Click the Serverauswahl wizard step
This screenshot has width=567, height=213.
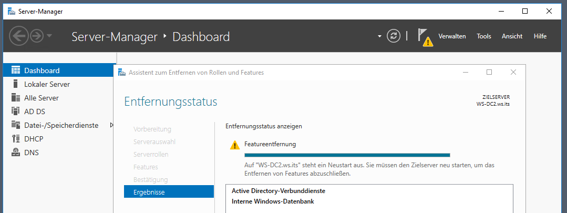pos(154,142)
